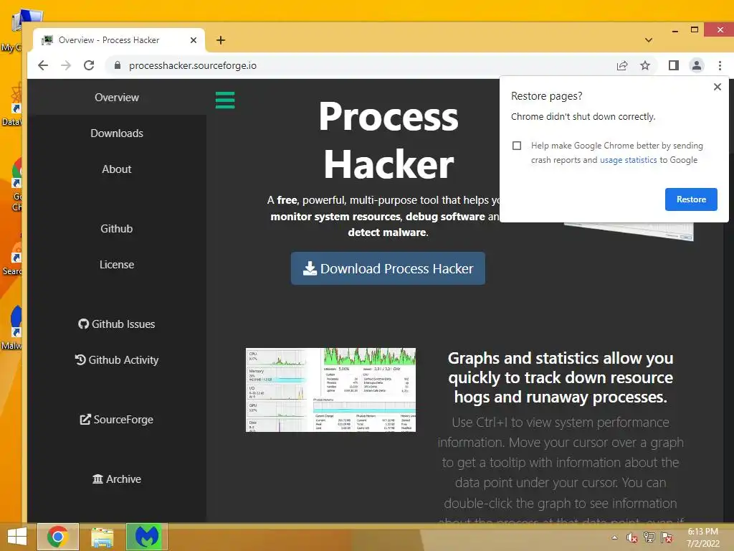Open a new tab with the plus icon
Viewport: 734px width, 551px height.
coord(221,40)
